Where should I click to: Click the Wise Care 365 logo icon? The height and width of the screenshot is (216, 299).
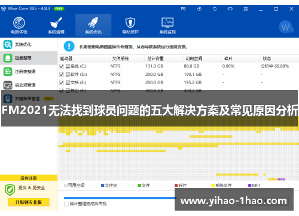4,9
